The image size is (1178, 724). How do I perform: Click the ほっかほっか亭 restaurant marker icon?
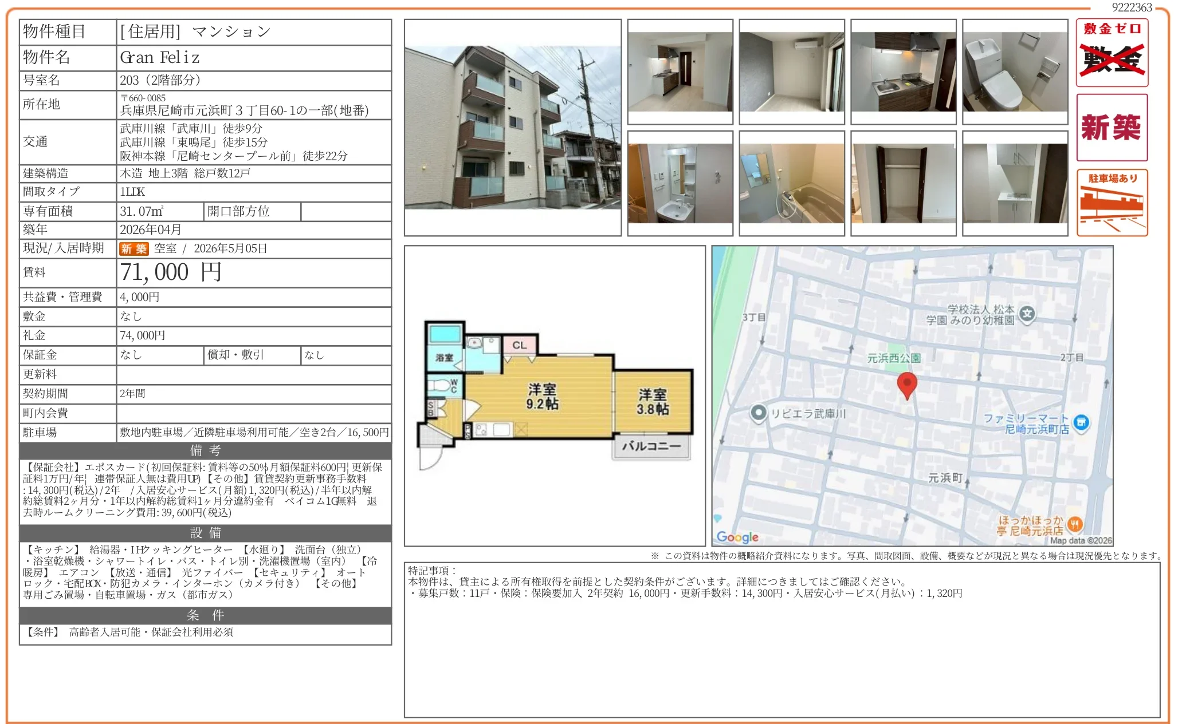click(1075, 524)
